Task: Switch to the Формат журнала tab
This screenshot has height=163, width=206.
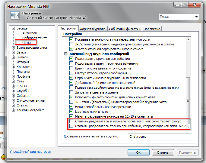Action: 93,29
